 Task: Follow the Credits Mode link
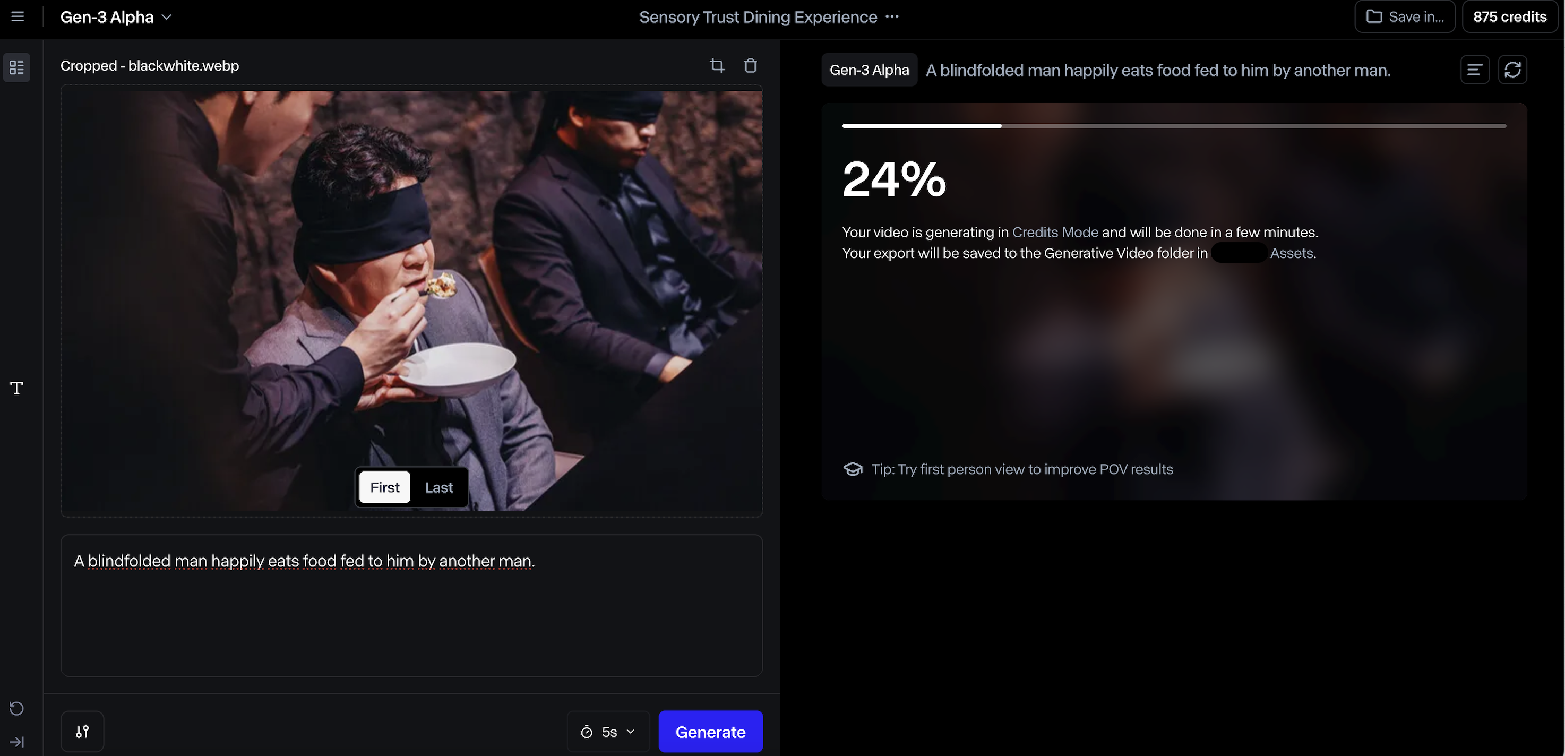(1055, 232)
